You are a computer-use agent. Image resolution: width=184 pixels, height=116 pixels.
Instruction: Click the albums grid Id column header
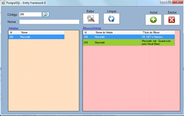tap(88, 33)
